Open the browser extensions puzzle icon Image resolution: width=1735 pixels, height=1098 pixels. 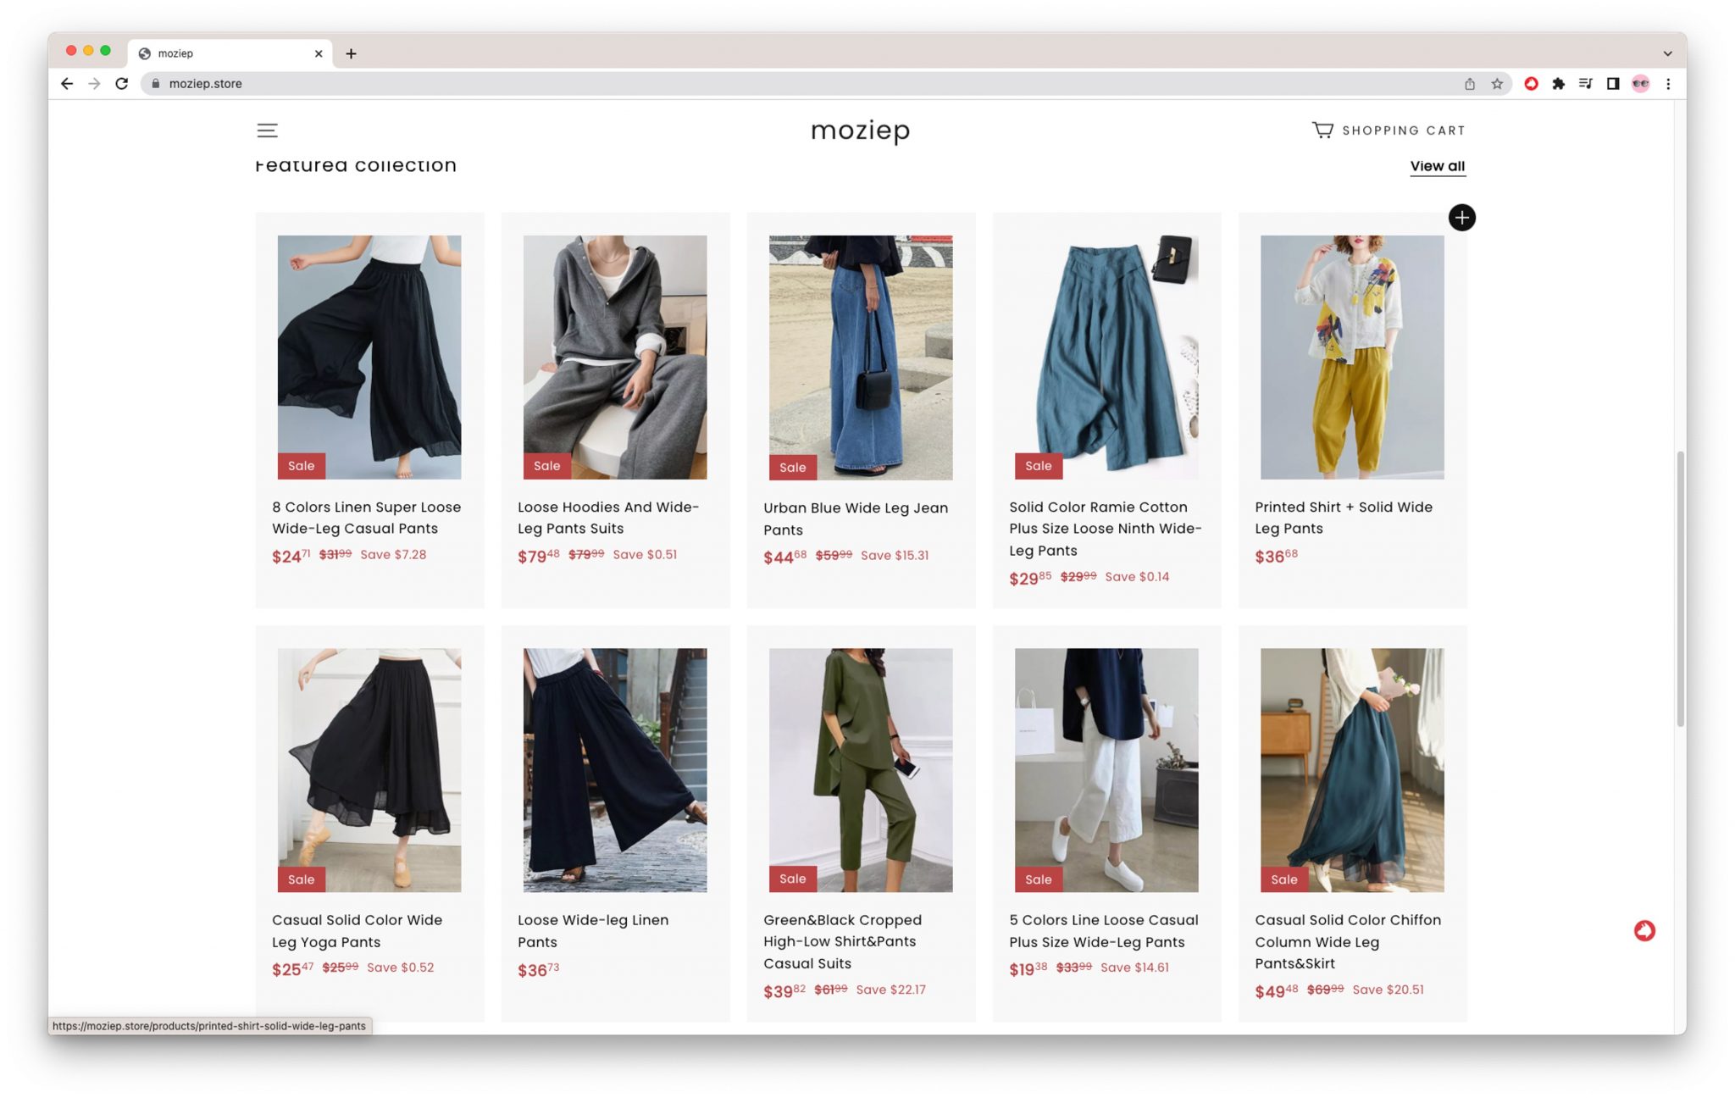pos(1558,84)
